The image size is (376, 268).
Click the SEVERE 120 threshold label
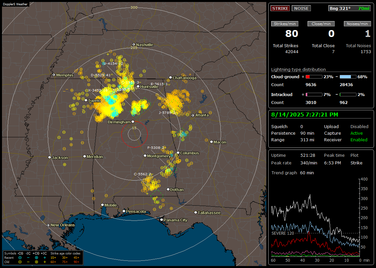point(283,233)
